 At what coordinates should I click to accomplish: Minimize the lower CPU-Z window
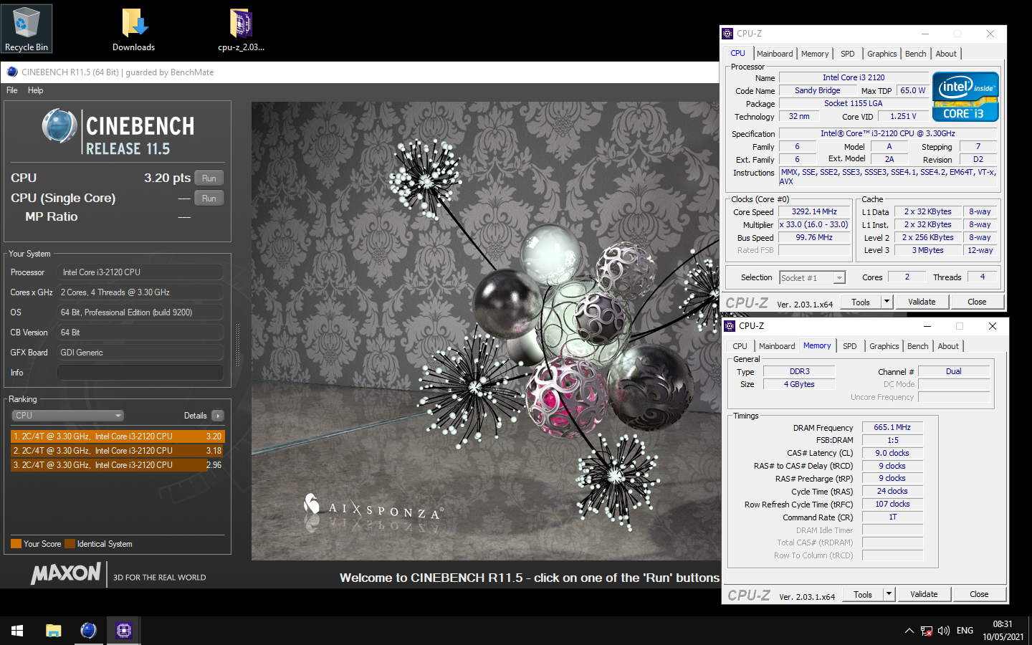(x=927, y=326)
